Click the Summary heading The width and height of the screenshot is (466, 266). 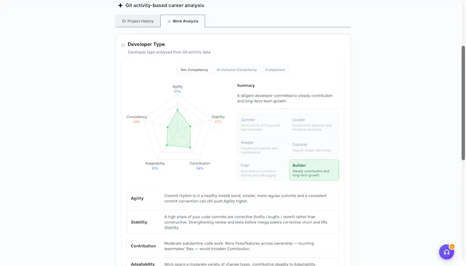[246, 85]
